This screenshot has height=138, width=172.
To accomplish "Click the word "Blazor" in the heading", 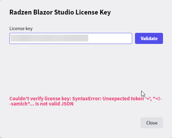I will pyautogui.click(x=43, y=12).
